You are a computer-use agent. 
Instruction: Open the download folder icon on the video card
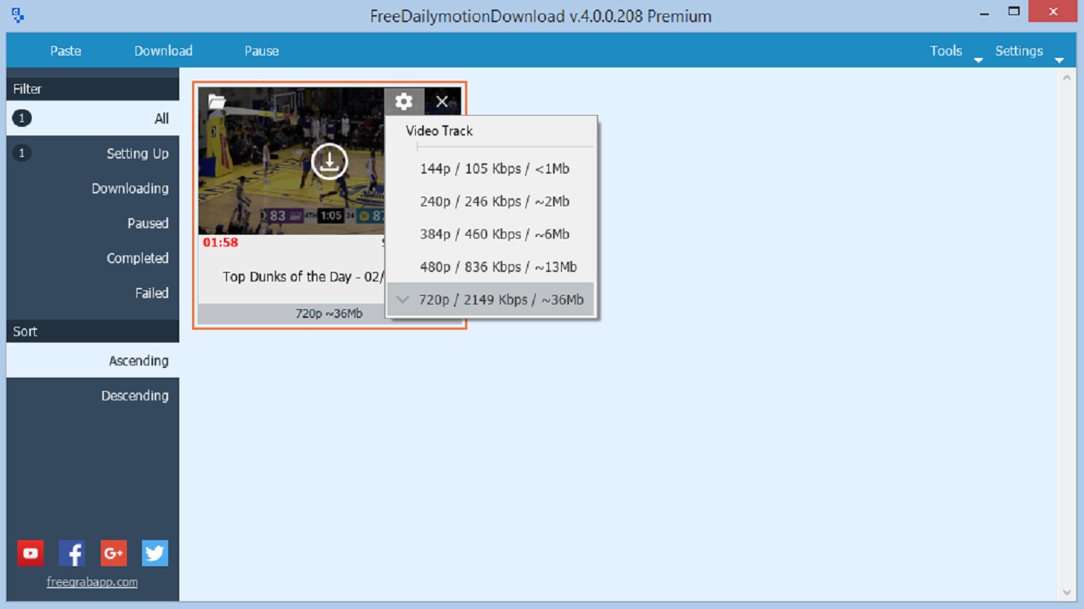[217, 101]
